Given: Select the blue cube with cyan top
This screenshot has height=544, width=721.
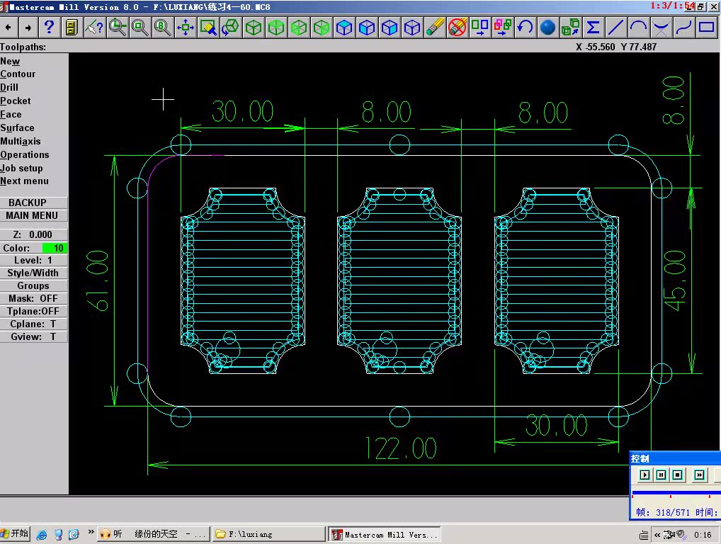Looking at the screenshot, I should pyautogui.click(x=344, y=28).
